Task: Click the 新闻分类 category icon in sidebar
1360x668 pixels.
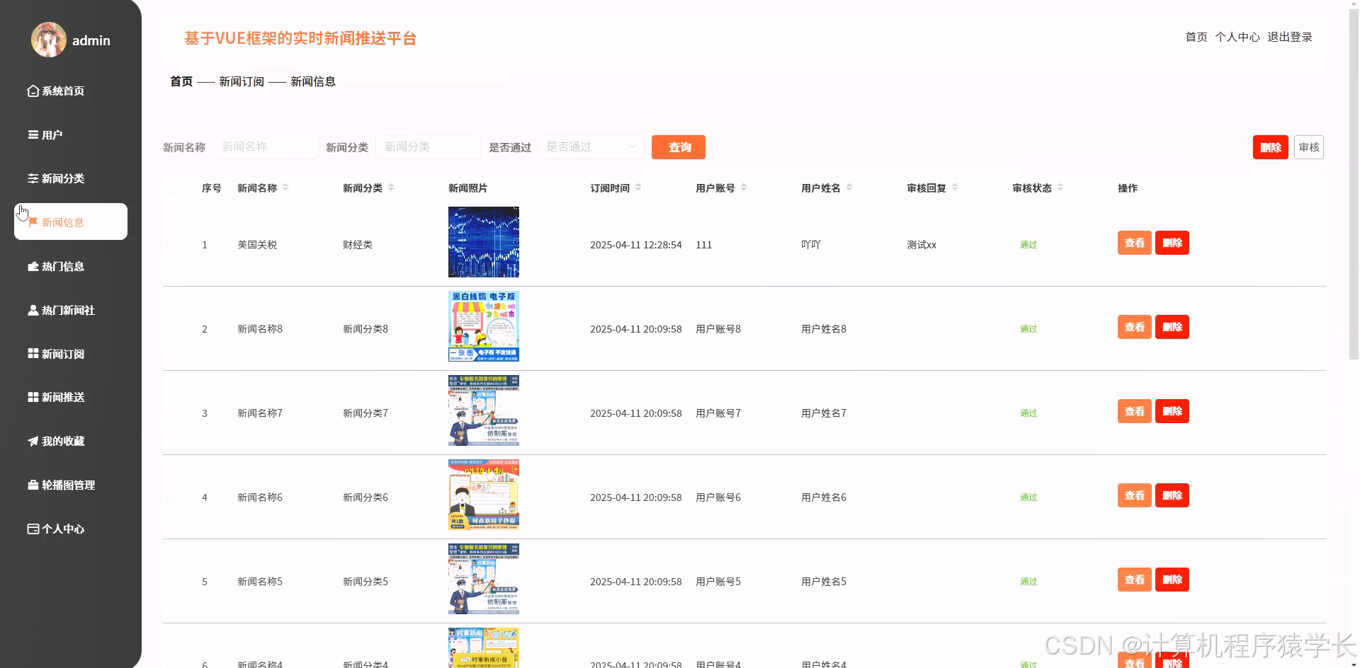Action: [x=32, y=178]
